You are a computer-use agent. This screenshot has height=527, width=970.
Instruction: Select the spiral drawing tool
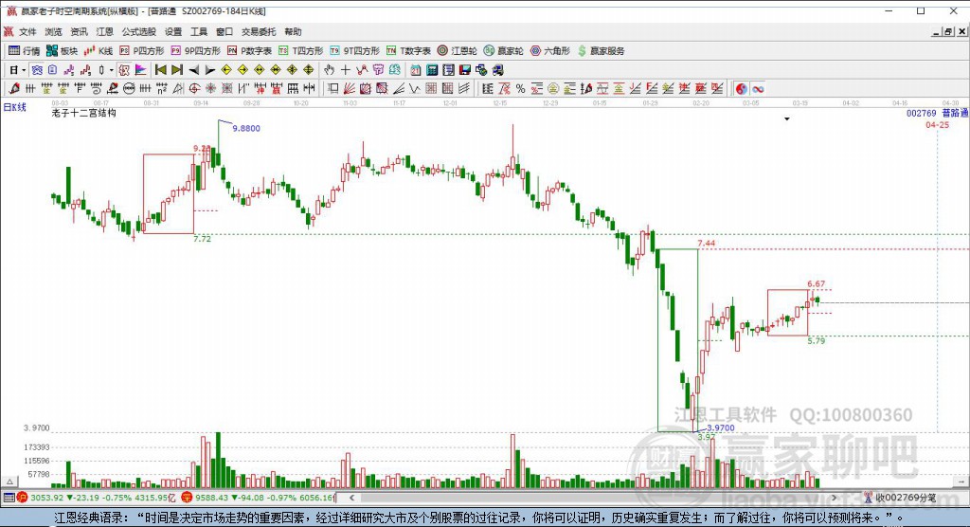click(97, 88)
